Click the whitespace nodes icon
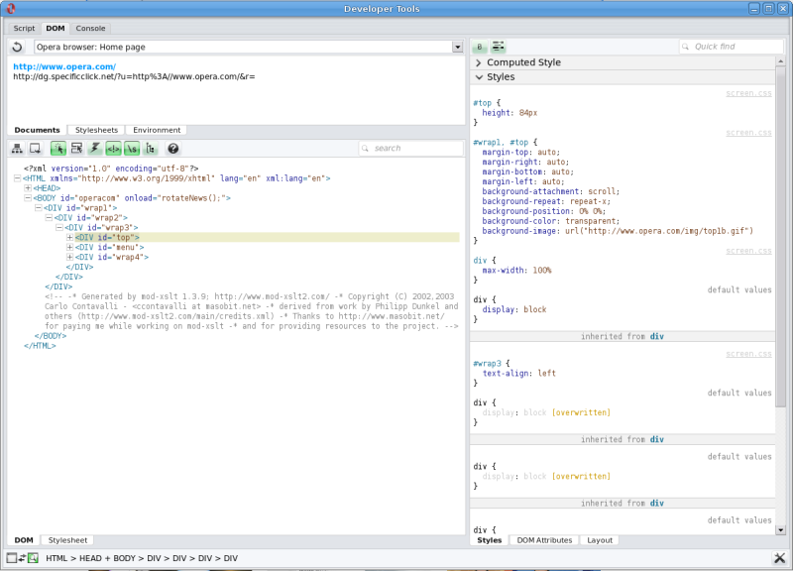 [x=131, y=148]
